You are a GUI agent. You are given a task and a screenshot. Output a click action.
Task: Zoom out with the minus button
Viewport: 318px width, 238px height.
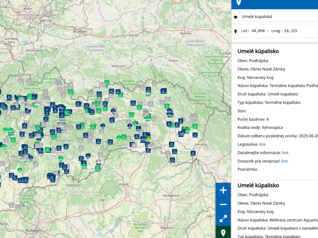coord(223,204)
